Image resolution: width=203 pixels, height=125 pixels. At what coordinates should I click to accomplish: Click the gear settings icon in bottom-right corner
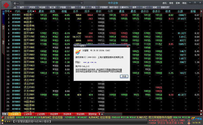pos(189,123)
